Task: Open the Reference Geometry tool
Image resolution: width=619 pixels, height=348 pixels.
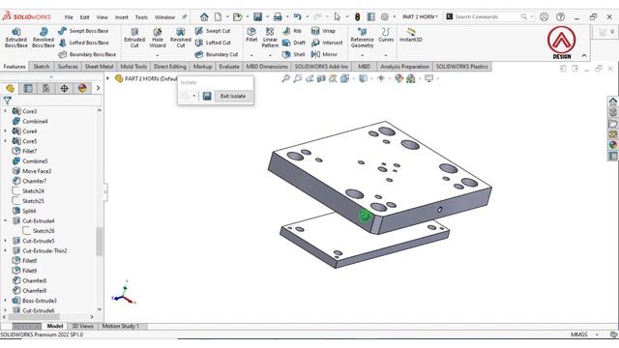Action: (362, 38)
